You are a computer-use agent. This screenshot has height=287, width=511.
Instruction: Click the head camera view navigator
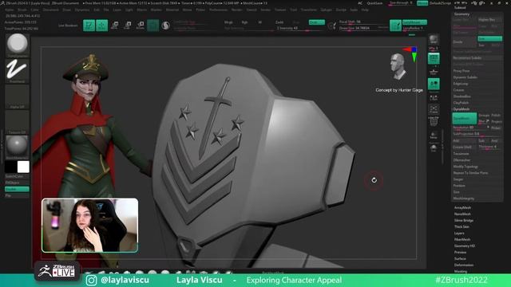point(398,67)
